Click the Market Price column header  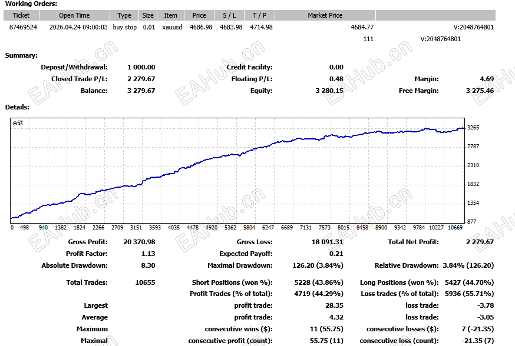pyautogui.click(x=325, y=15)
